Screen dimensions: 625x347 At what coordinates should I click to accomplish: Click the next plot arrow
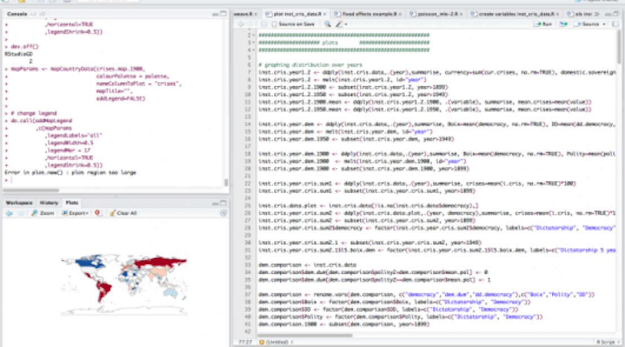[x=20, y=213]
